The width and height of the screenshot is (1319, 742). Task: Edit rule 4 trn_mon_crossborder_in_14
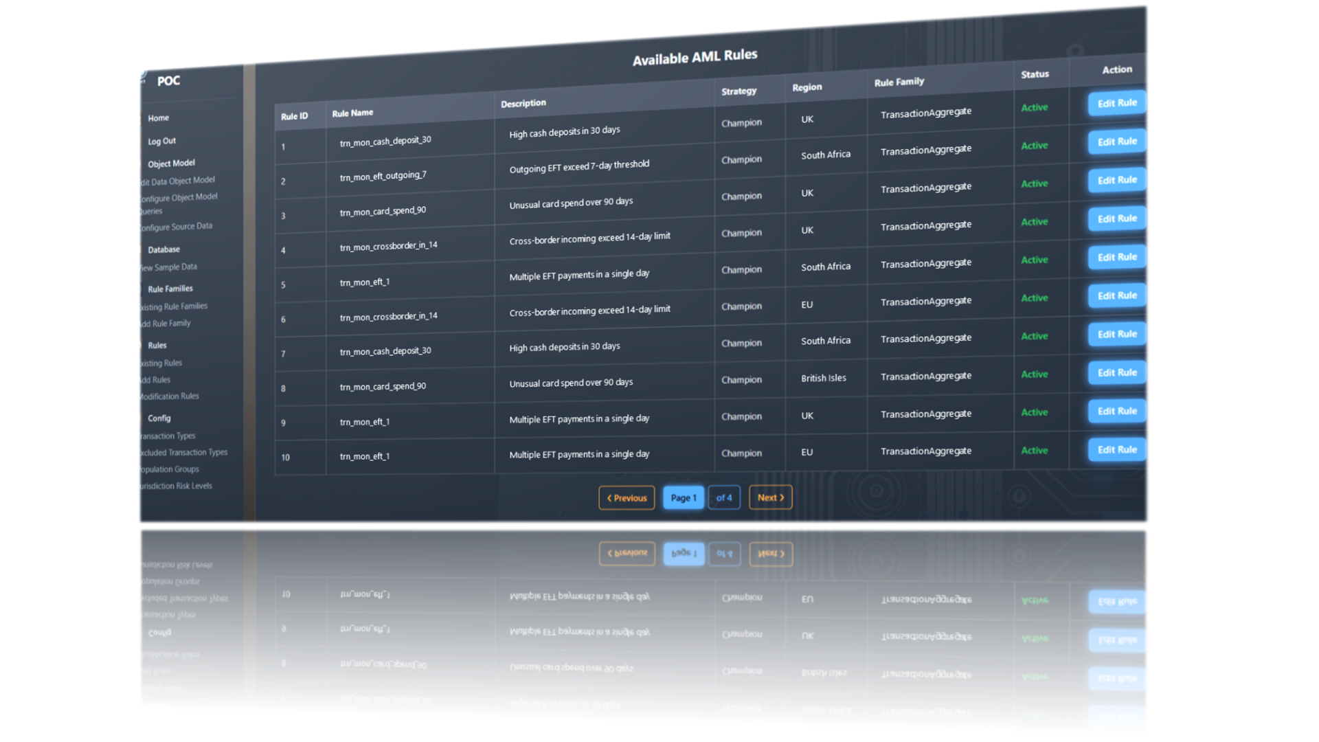(1116, 218)
